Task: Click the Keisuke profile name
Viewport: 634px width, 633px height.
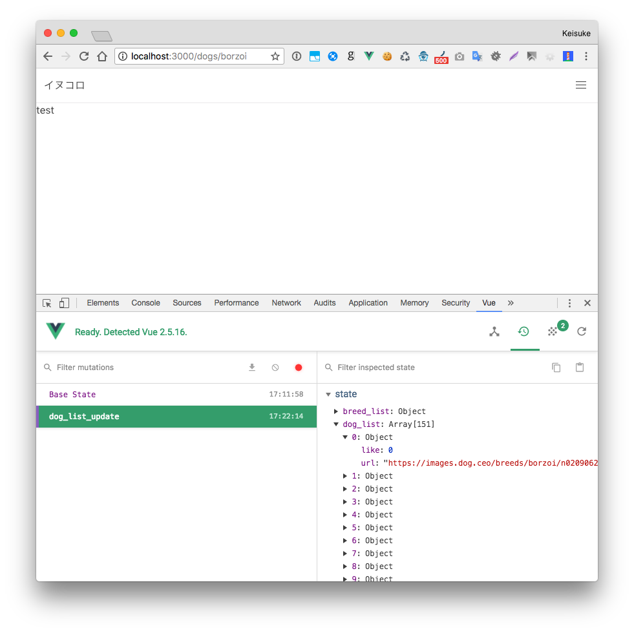Action: coord(576,33)
